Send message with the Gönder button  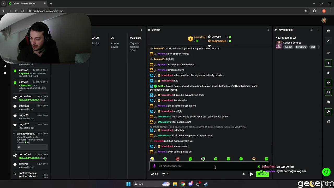[x=262, y=174]
